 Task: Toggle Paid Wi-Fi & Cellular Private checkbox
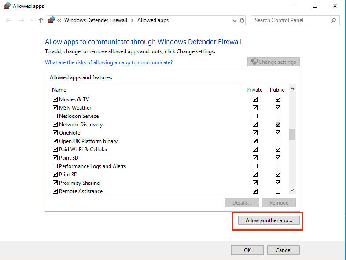tap(255, 149)
